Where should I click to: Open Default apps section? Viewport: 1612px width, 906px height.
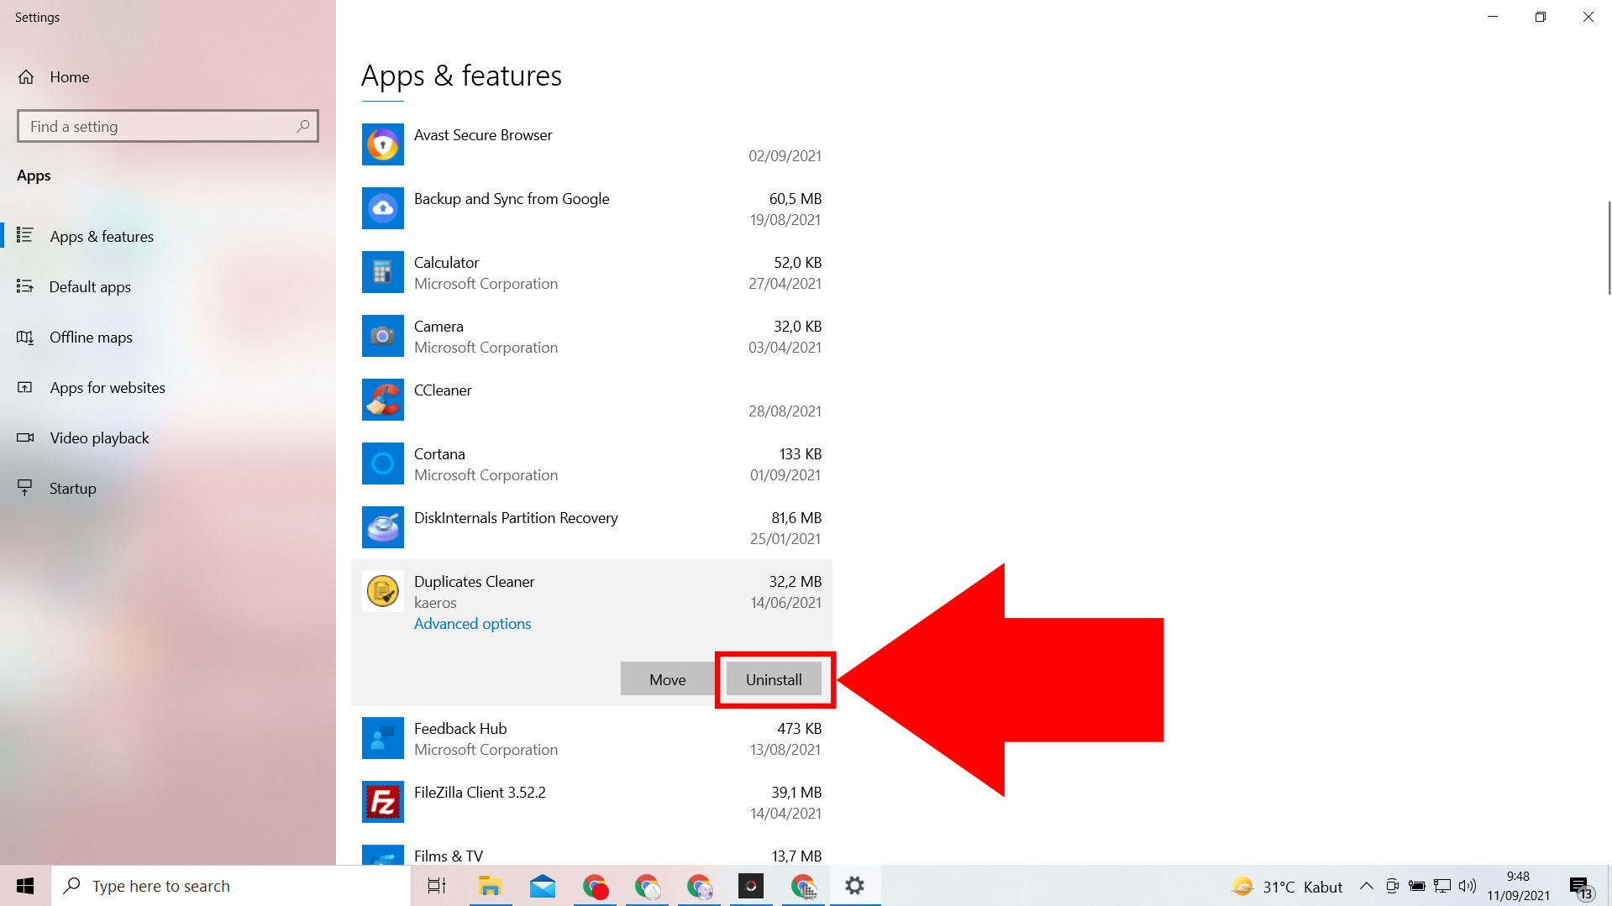pyautogui.click(x=168, y=287)
